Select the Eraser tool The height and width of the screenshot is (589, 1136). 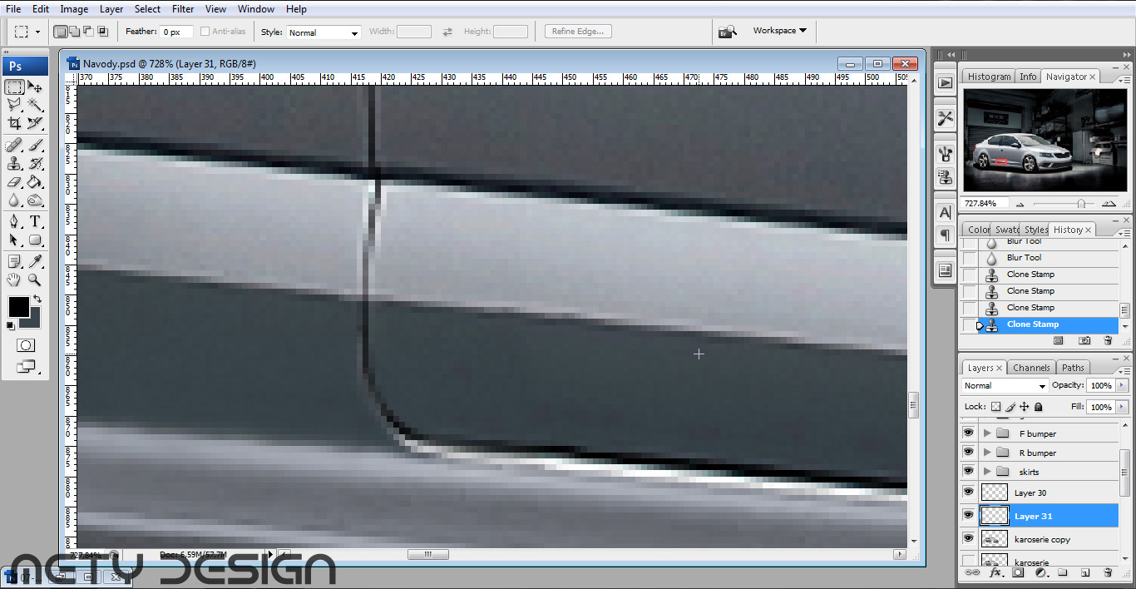coord(14,182)
